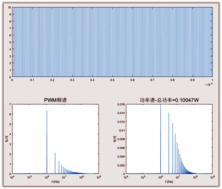
Task: Click the 0.014 peak in power spectrum plot
Action: pyautogui.click(x=169, y=143)
